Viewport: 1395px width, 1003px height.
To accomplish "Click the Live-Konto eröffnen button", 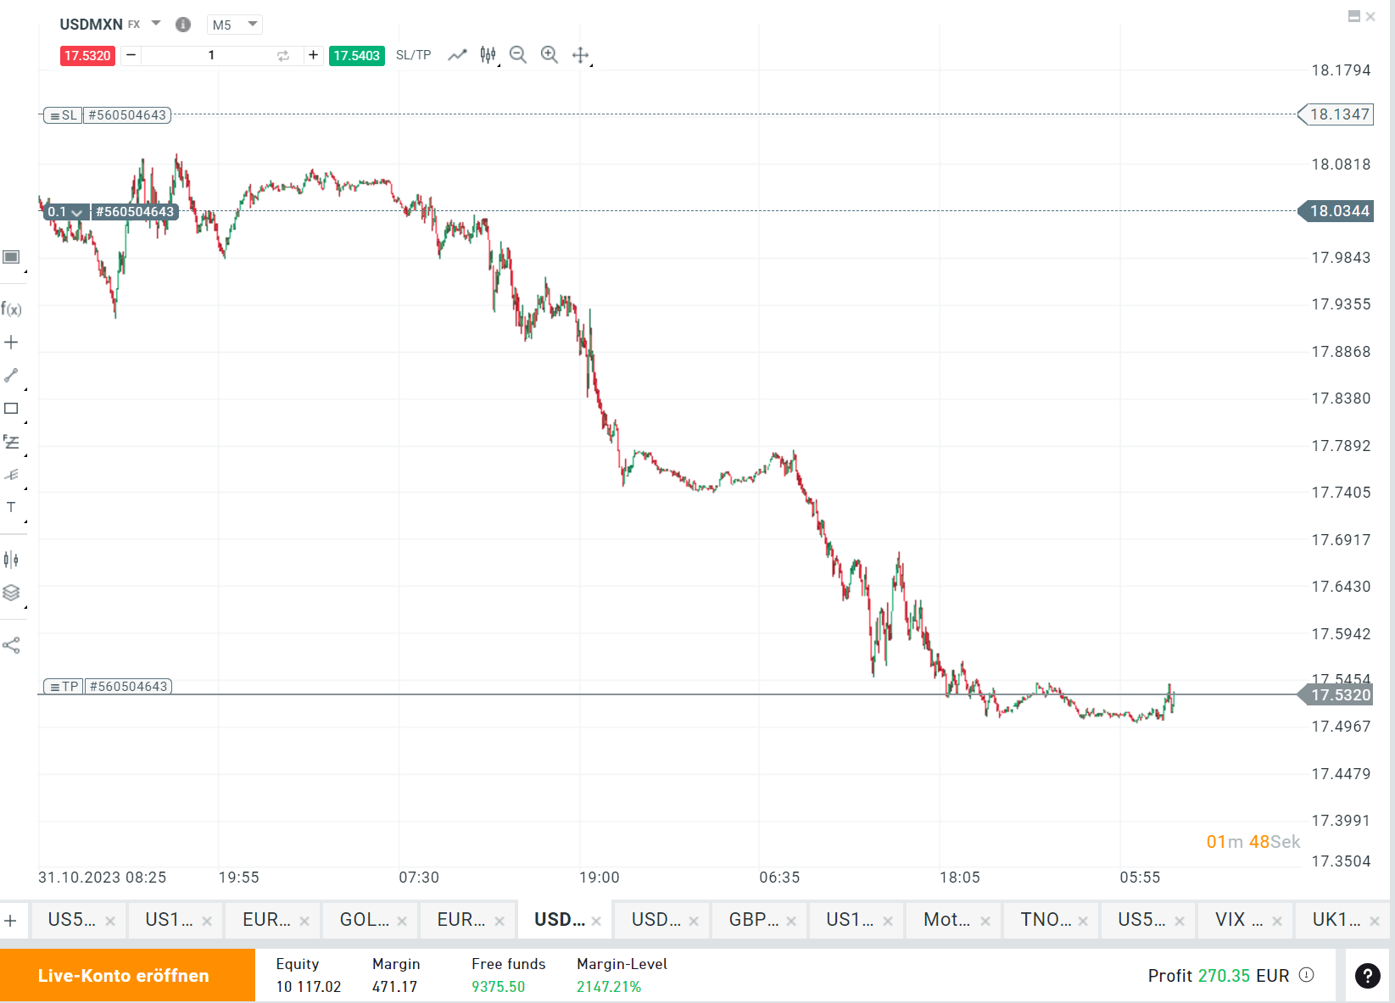I will [124, 976].
